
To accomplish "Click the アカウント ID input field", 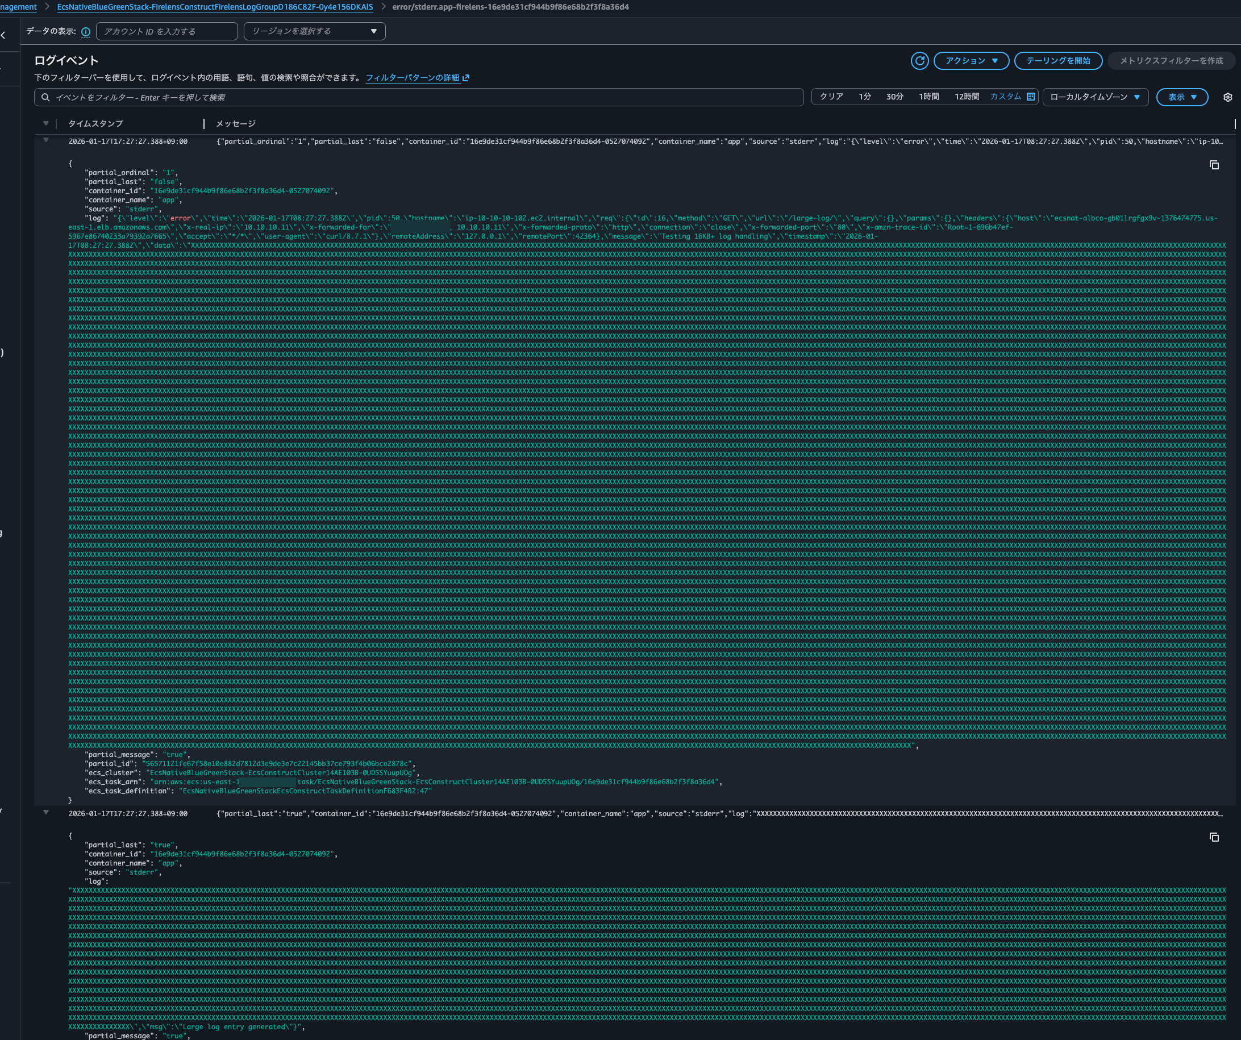I will click(166, 31).
